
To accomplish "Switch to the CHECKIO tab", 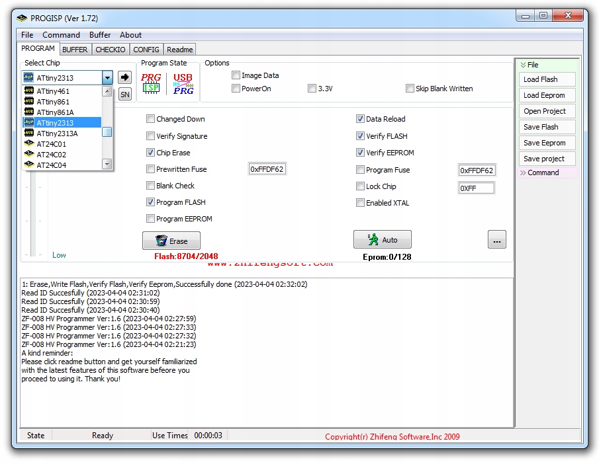I will [x=111, y=50].
